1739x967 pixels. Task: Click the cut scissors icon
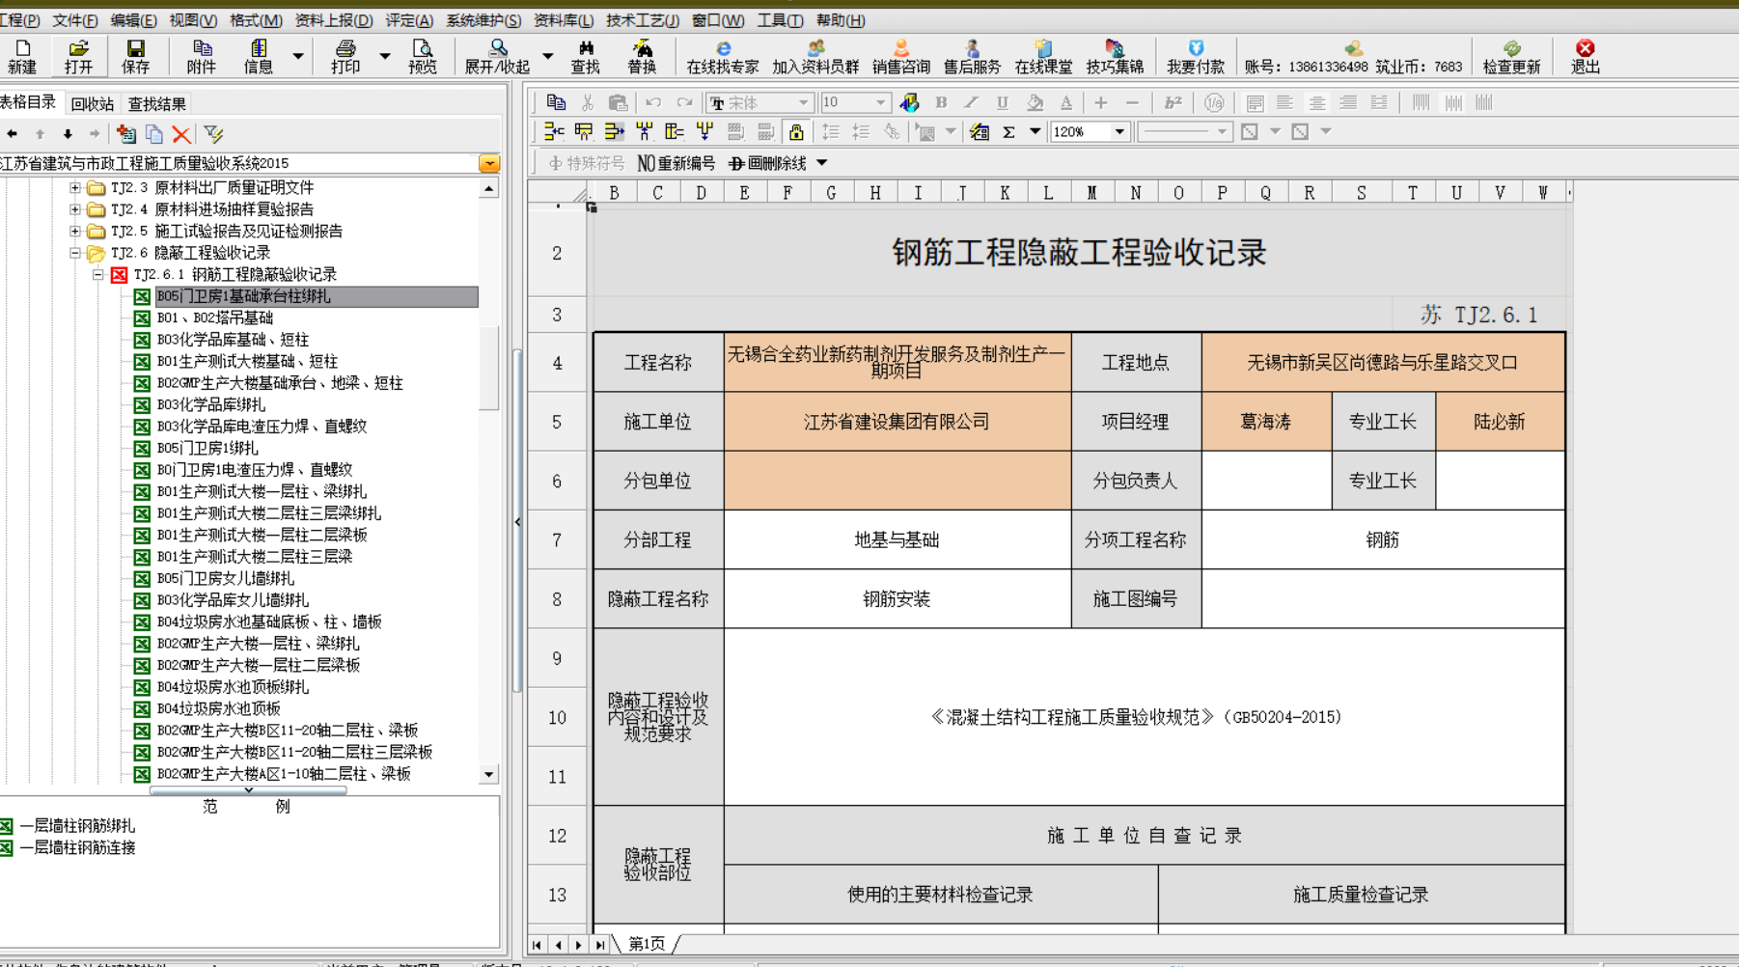587,102
